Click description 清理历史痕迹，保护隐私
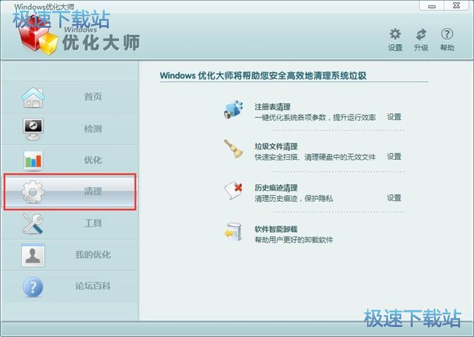 tap(294, 198)
